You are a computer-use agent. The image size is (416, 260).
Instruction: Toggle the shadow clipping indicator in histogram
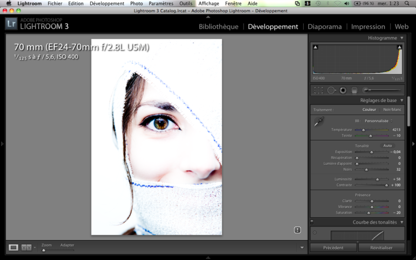coord(316,48)
